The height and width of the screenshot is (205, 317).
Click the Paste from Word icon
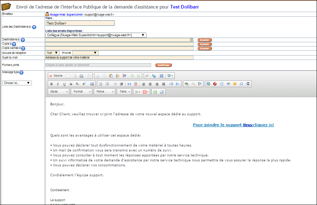[125, 76]
